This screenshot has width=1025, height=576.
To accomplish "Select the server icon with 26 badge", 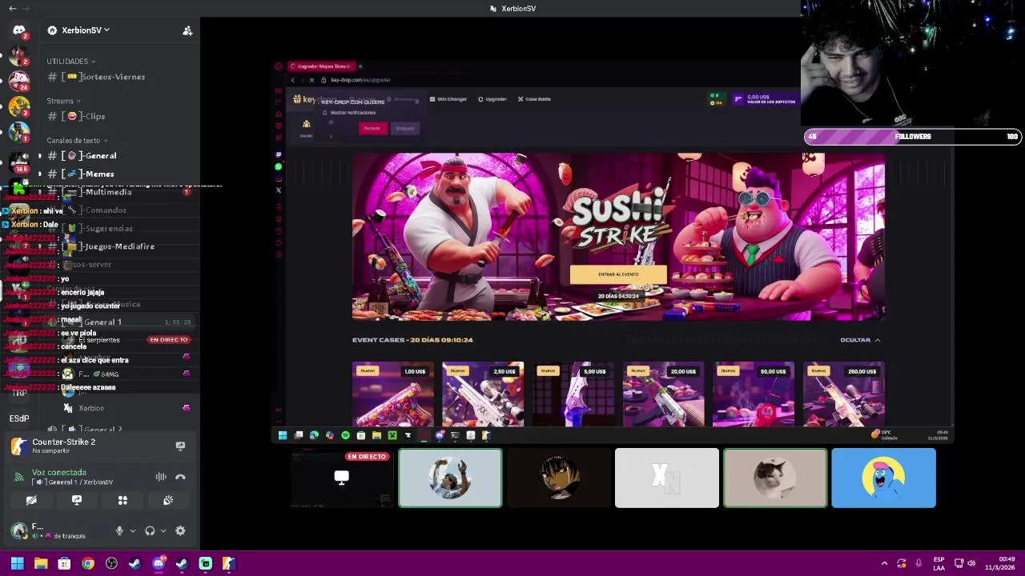I will point(19,80).
